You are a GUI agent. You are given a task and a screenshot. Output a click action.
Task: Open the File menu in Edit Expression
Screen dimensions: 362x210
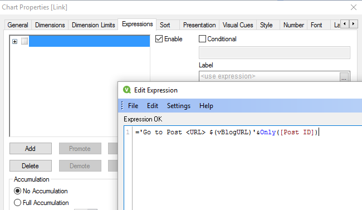coord(133,106)
